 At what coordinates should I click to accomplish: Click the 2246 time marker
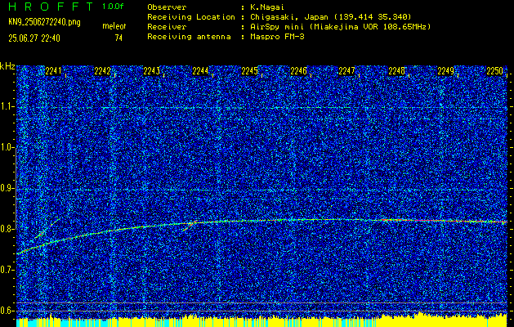coord(298,71)
